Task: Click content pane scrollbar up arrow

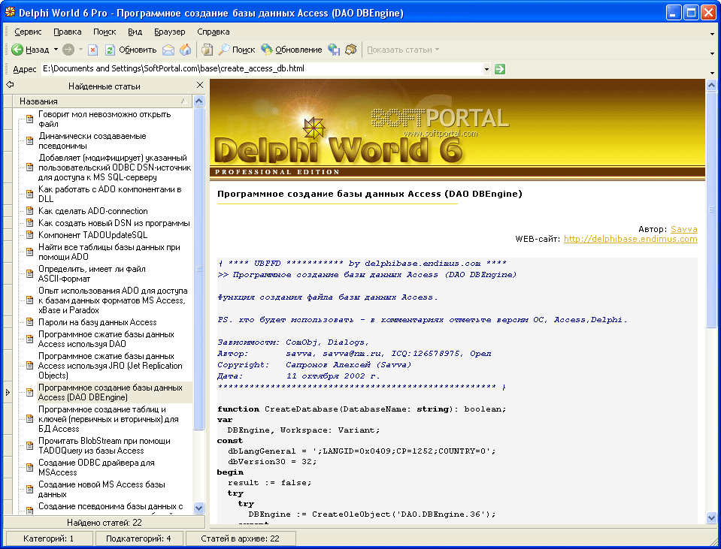Action: click(x=711, y=85)
